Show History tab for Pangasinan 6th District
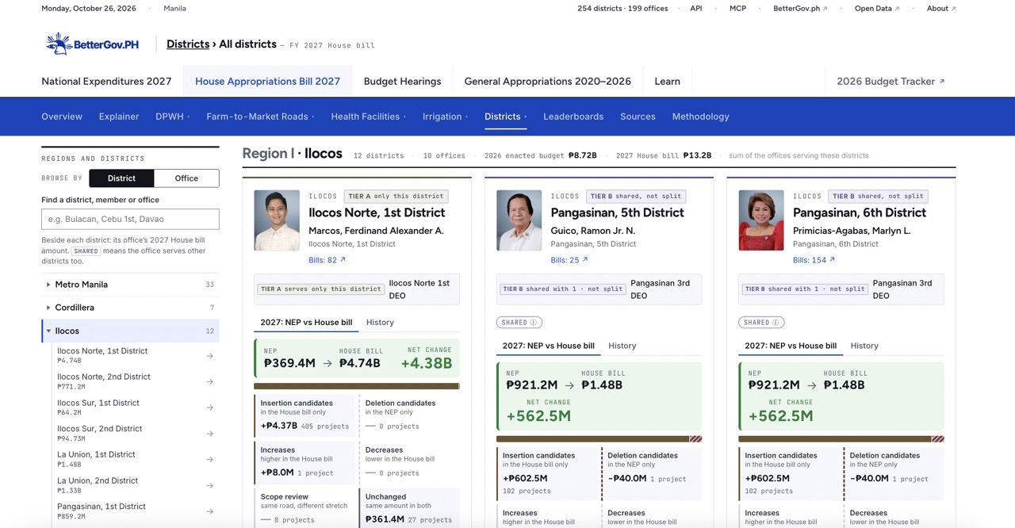The height and width of the screenshot is (528, 1015). click(864, 346)
